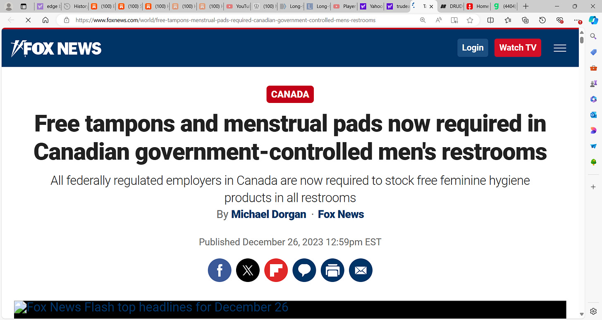Click the article headline text
Screen dimensions: 602x320
click(290, 138)
